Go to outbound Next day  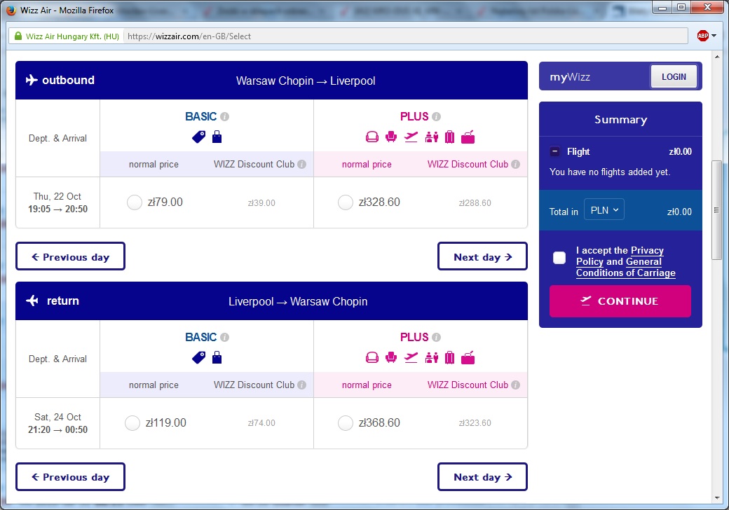(482, 256)
